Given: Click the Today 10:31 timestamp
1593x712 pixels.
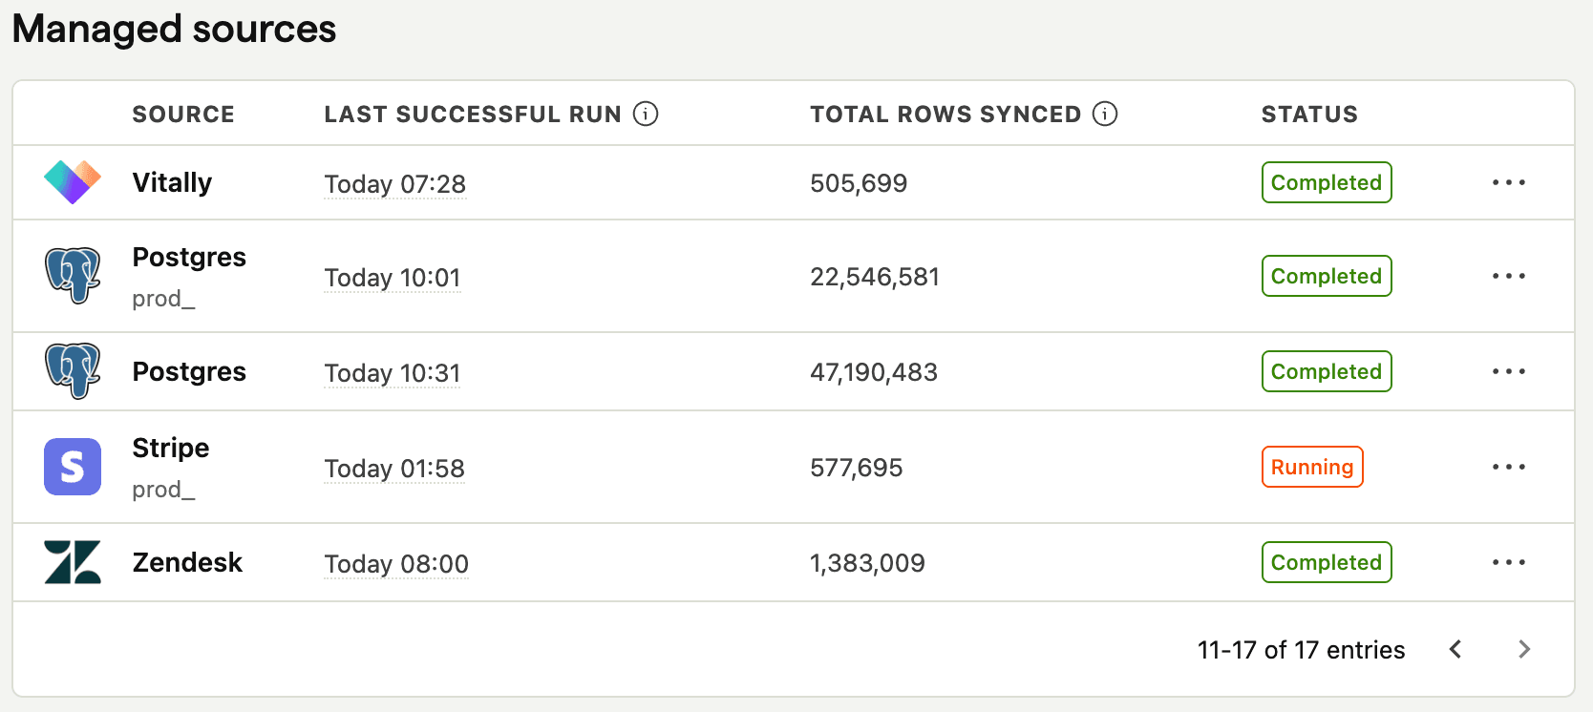Looking at the screenshot, I should click(x=393, y=372).
